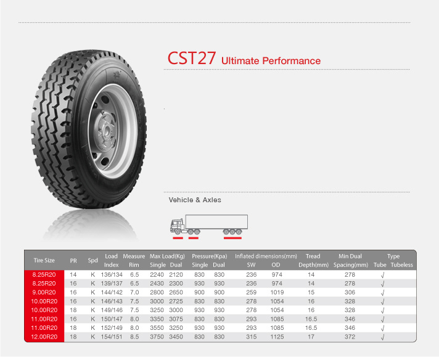Click overall diameter value 1019

click(x=277, y=292)
